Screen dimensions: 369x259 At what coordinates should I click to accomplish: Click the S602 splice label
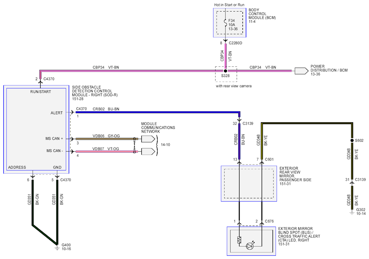coord(359,140)
